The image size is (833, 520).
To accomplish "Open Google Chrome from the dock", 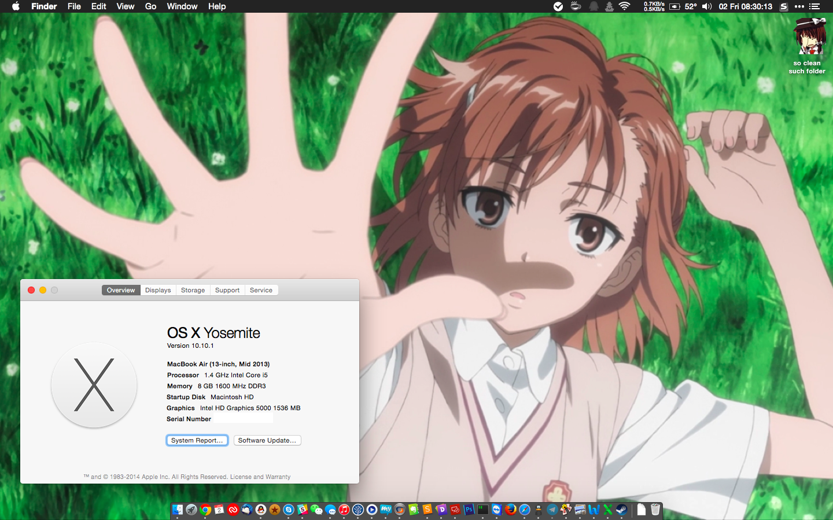I will 205,510.
